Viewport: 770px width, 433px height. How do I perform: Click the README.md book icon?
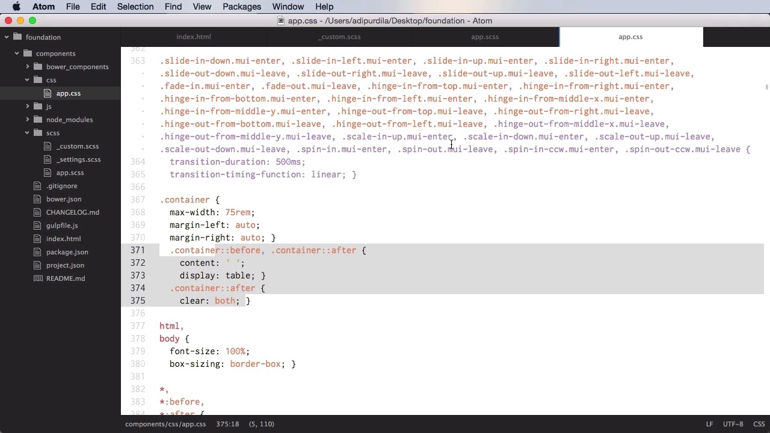38,278
